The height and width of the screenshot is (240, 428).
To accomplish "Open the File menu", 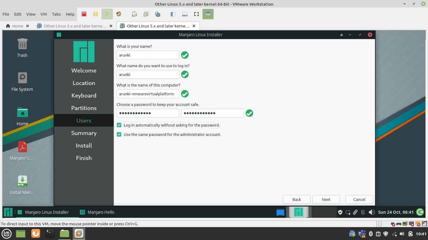I will point(6,14).
